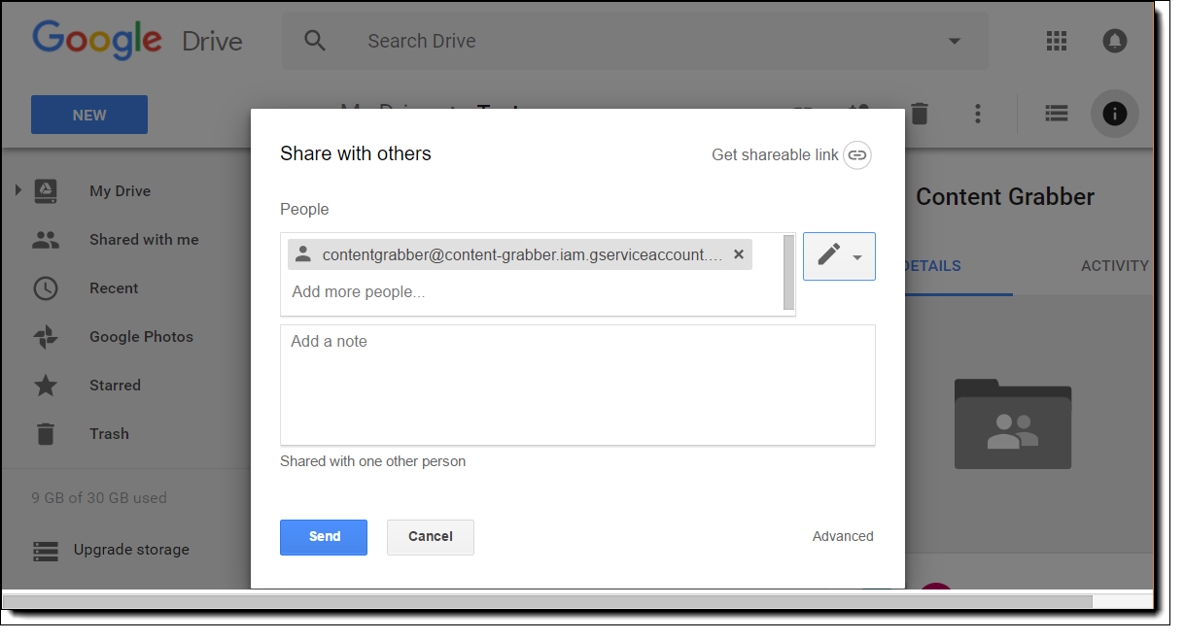The height and width of the screenshot is (640, 1185).
Task: Click the '9 GB of 30 GB used' text
Action: point(99,498)
